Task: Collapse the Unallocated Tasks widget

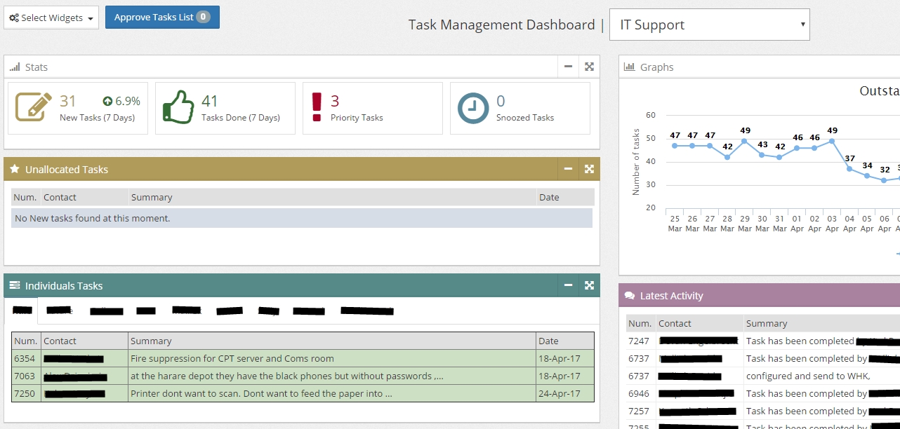Action: [569, 169]
